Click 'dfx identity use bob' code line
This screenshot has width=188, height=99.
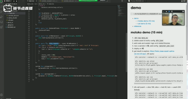[x=144, y=69]
